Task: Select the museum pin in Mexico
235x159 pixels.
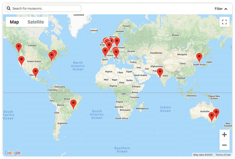Action: 36,73
